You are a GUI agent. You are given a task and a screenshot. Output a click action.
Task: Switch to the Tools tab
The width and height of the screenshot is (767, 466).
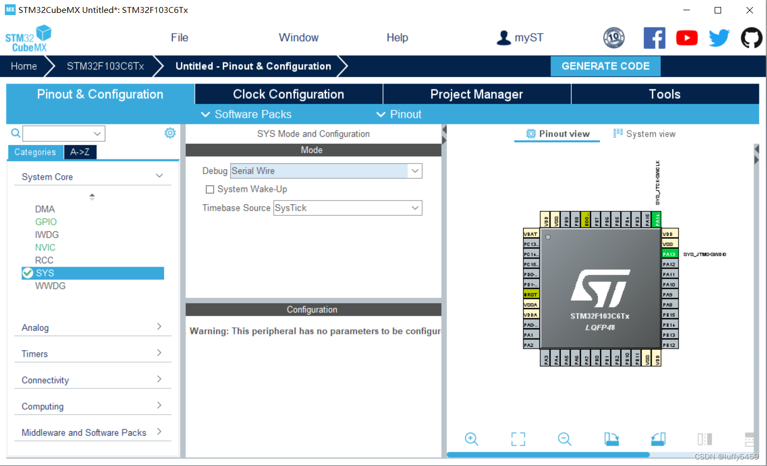click(665, 94)
